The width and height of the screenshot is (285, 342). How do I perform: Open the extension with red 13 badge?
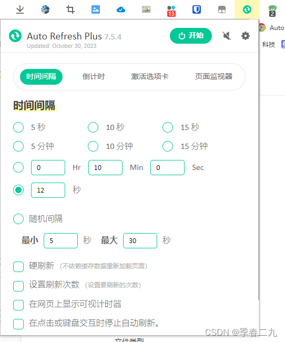point(171,11)
